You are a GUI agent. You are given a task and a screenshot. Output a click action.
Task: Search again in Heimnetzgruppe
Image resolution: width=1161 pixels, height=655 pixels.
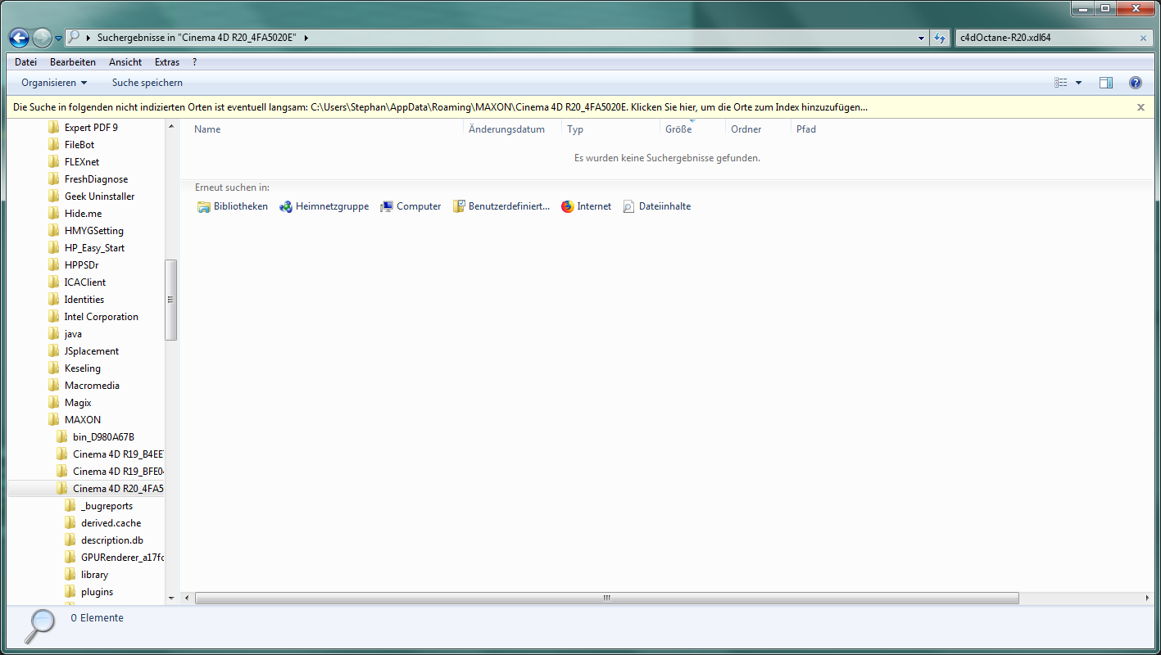pos(324,206)
